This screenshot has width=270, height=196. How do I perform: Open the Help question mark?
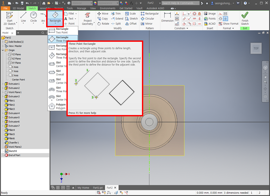click(245, 3)
